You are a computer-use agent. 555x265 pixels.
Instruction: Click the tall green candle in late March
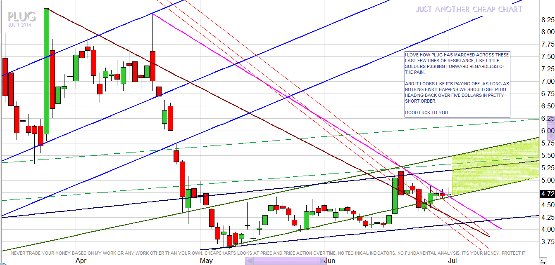pos(46,70)
